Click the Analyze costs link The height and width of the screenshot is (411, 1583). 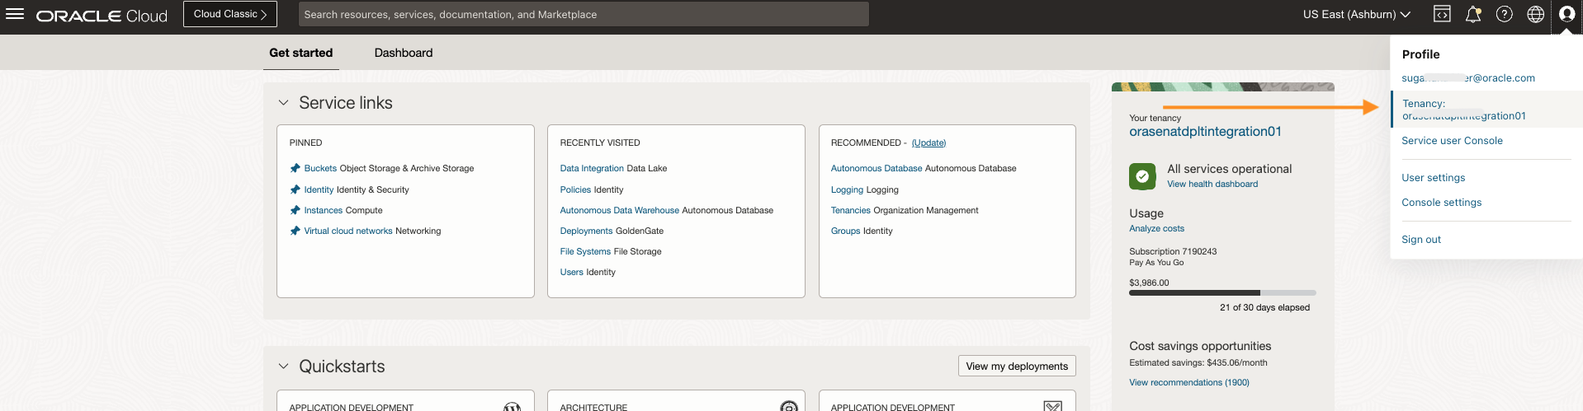point(1156,229)
